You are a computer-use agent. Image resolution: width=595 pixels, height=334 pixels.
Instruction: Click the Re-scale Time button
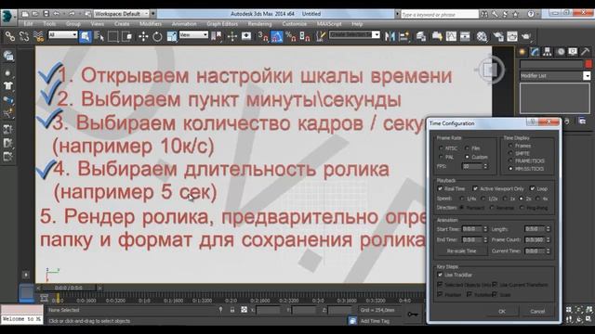pyautogui.click(x=461, y=251)
